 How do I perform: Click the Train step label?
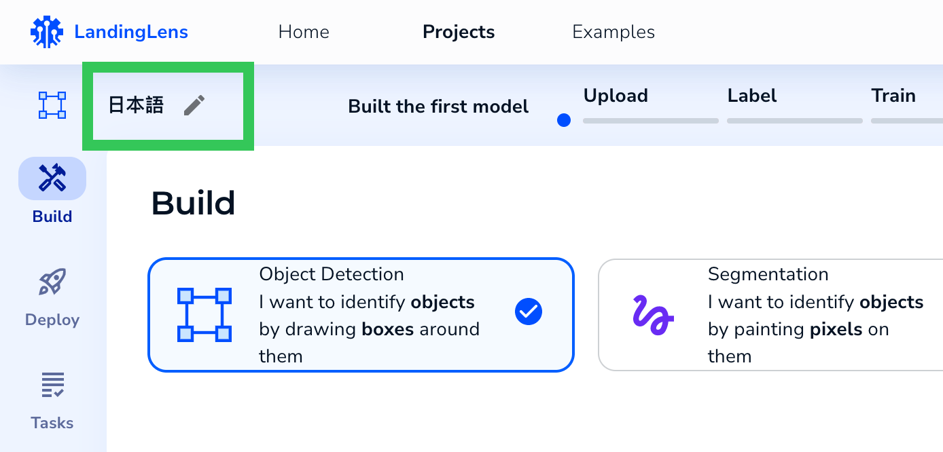(x=893, y=96)
